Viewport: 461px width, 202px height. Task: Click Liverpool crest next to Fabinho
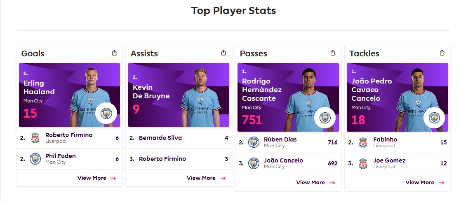pos(363,142)
